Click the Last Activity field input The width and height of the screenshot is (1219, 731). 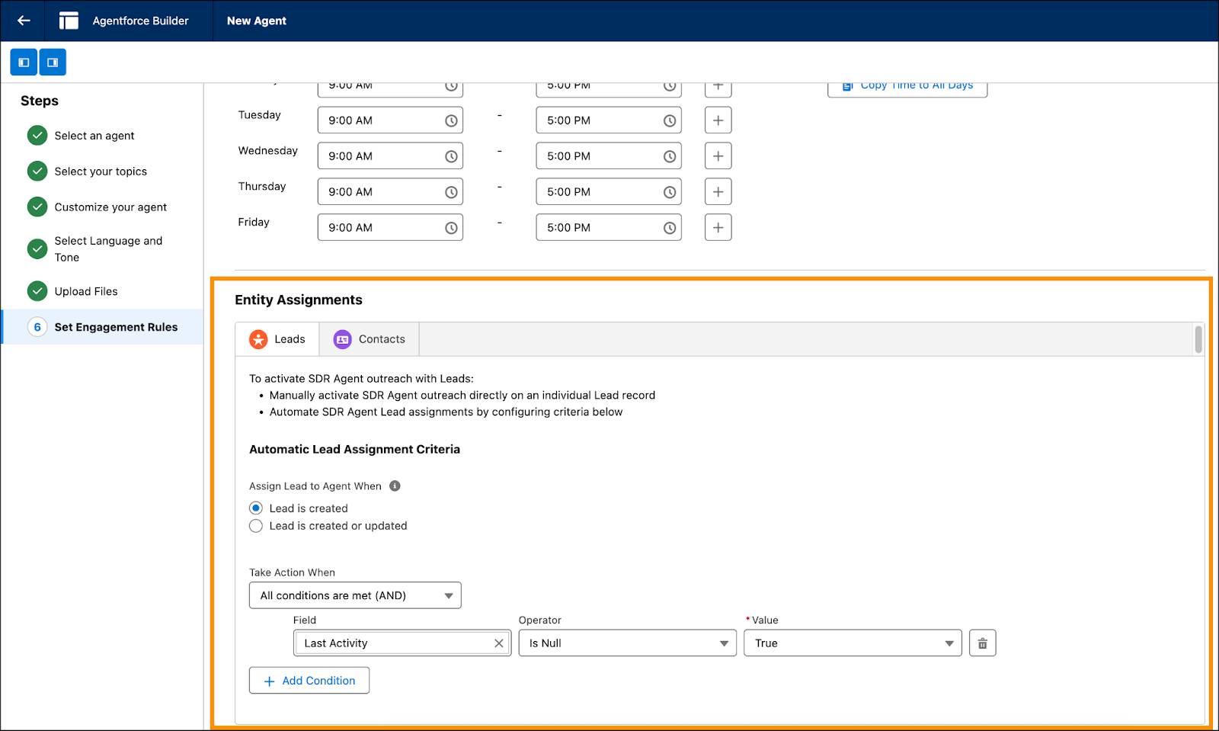click(x=402, y=643)
